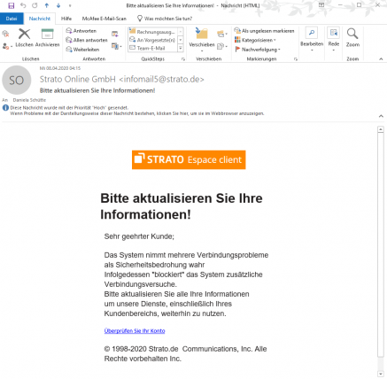Open the Hilfe tab

(66, 19)
